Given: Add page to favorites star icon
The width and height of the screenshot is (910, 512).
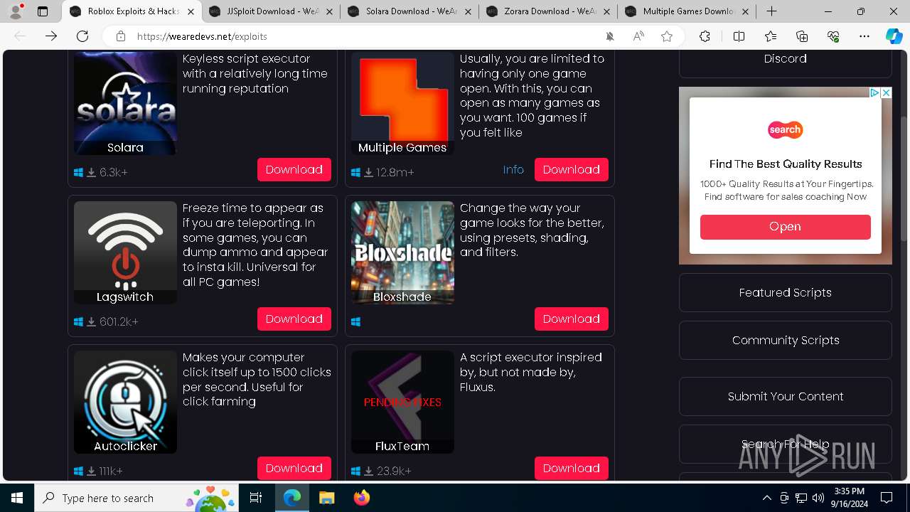Looking at the screenshot, I should pyautogui.click(x=667, y=36).
